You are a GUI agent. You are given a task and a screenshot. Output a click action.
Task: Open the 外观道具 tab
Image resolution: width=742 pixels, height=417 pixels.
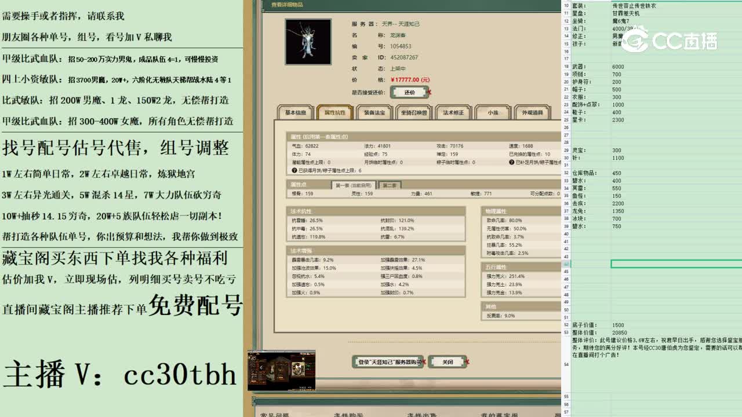click(532, 112)
